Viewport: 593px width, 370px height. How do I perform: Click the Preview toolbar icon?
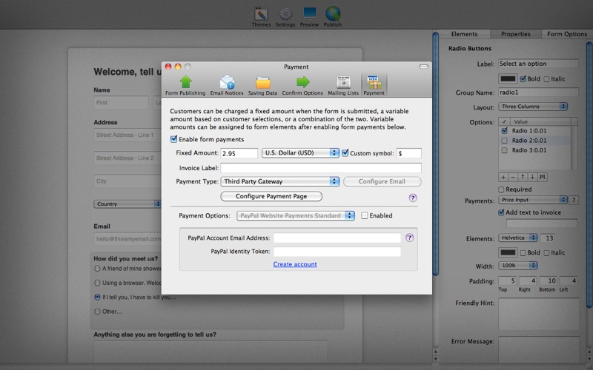point(309,16)
